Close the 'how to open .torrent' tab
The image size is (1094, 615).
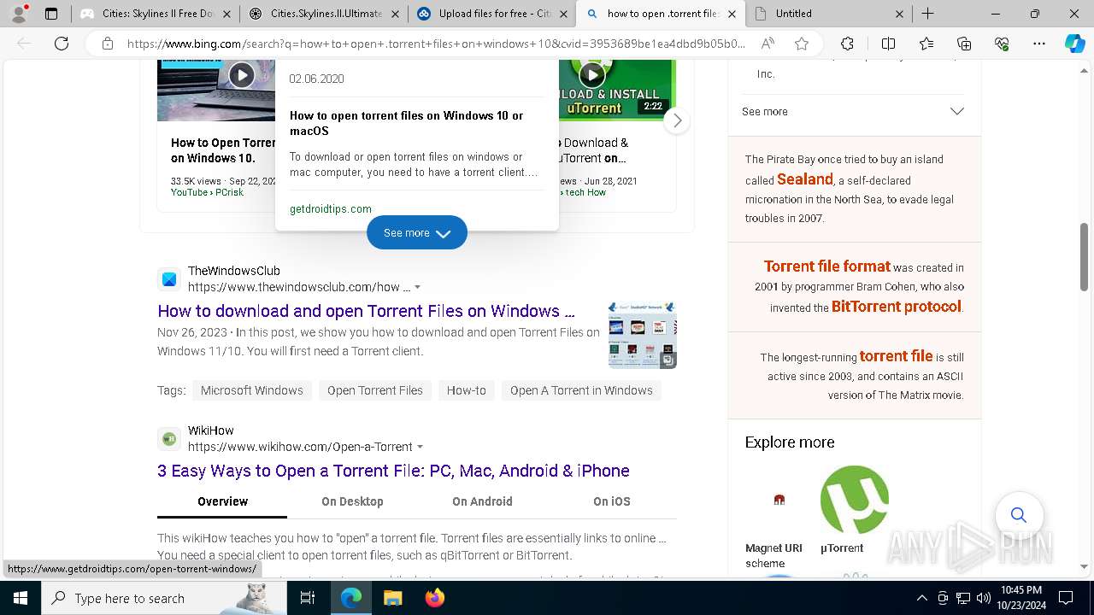(x=732, y=14)
